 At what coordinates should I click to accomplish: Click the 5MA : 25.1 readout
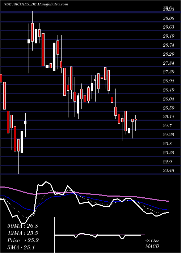click(21, 247)
